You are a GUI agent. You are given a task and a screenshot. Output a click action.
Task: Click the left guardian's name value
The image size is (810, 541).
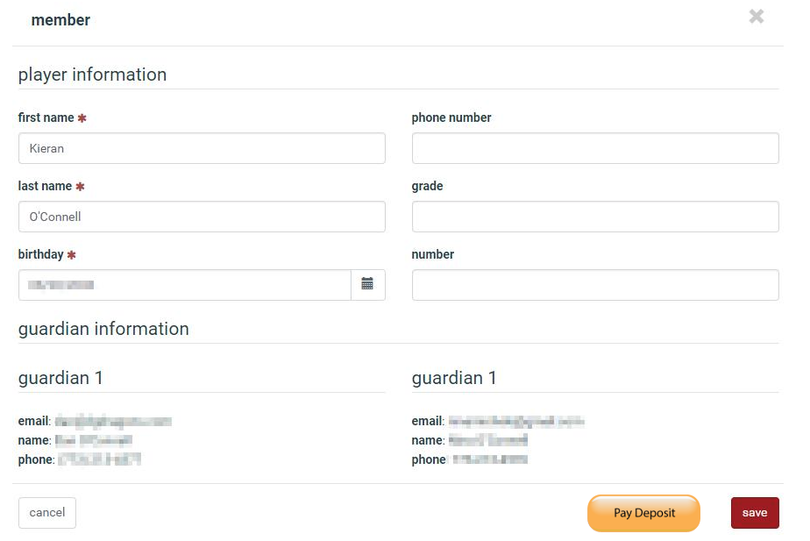pos(94,440)
